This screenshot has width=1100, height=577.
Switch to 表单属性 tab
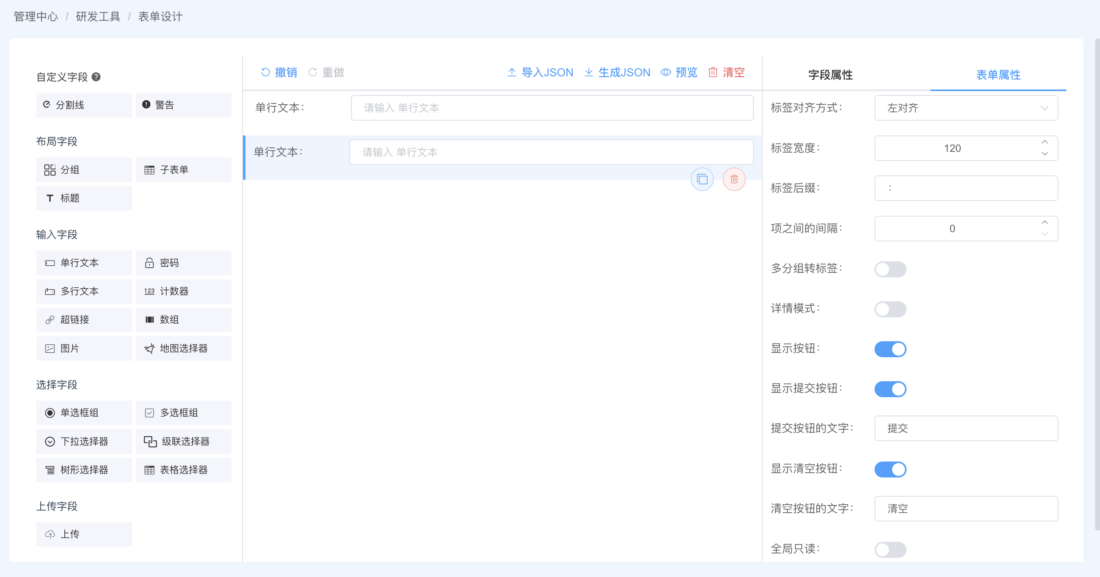[998, 75]
